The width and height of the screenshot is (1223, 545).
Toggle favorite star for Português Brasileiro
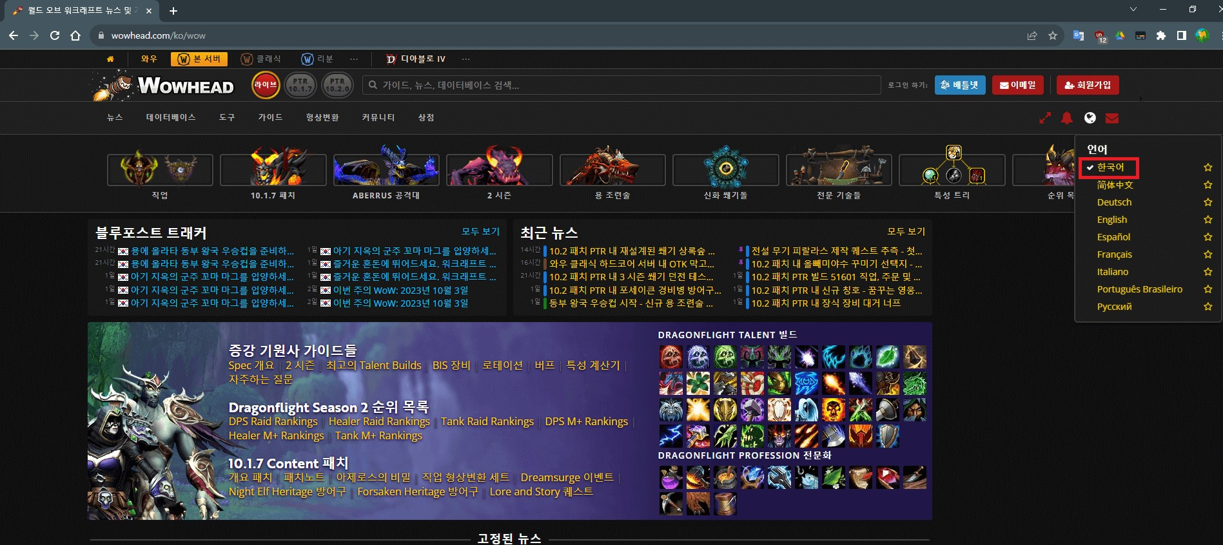(x=1208, y=289)
